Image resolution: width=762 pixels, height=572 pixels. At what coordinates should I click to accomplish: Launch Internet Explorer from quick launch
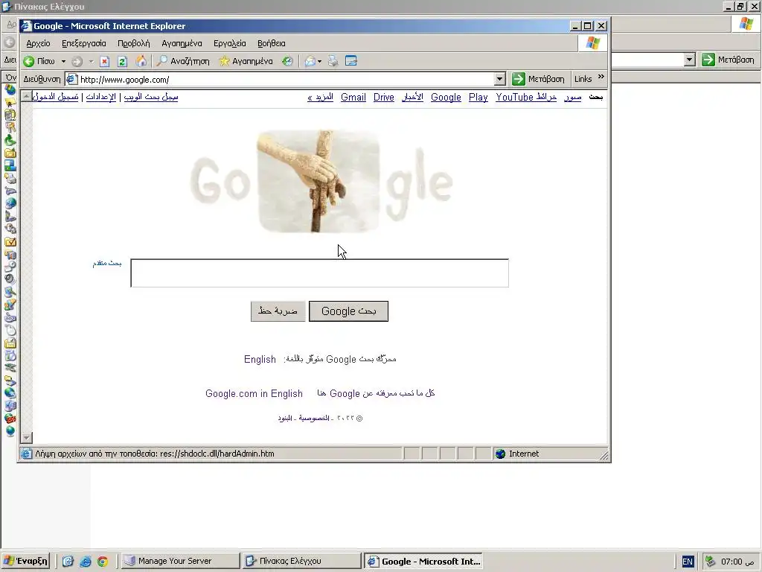85,562
